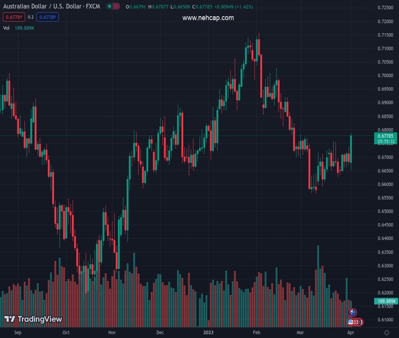Click the Oct label on the time axis
399x338 pixels.
(x=66, y=333)
